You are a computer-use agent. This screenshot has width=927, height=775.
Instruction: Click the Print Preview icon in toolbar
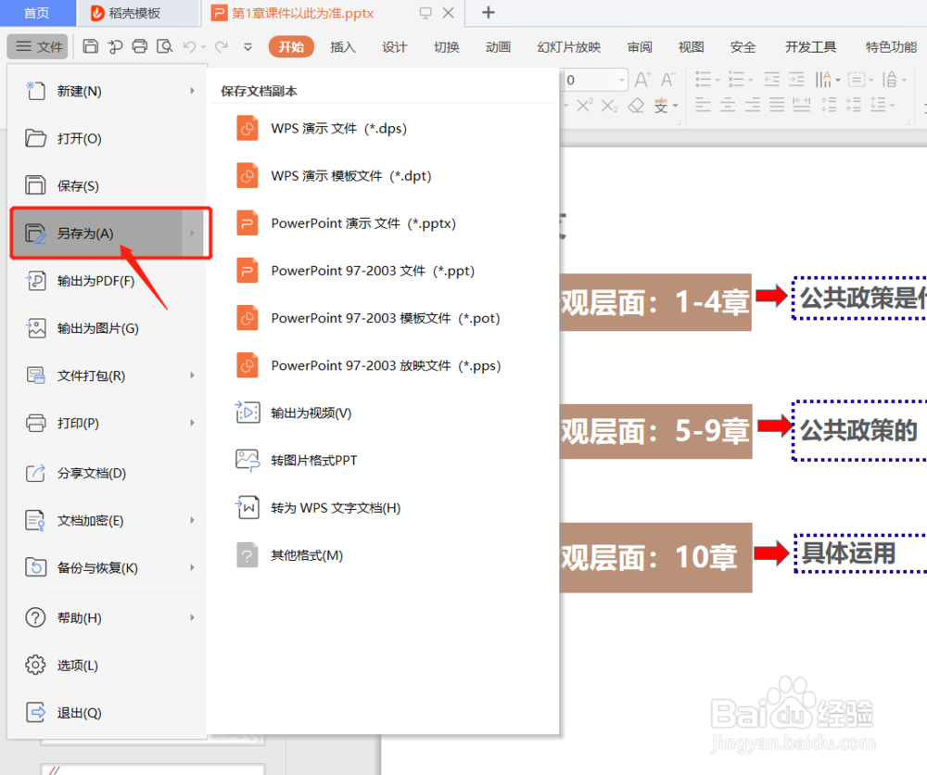click(x=164, y=46)
